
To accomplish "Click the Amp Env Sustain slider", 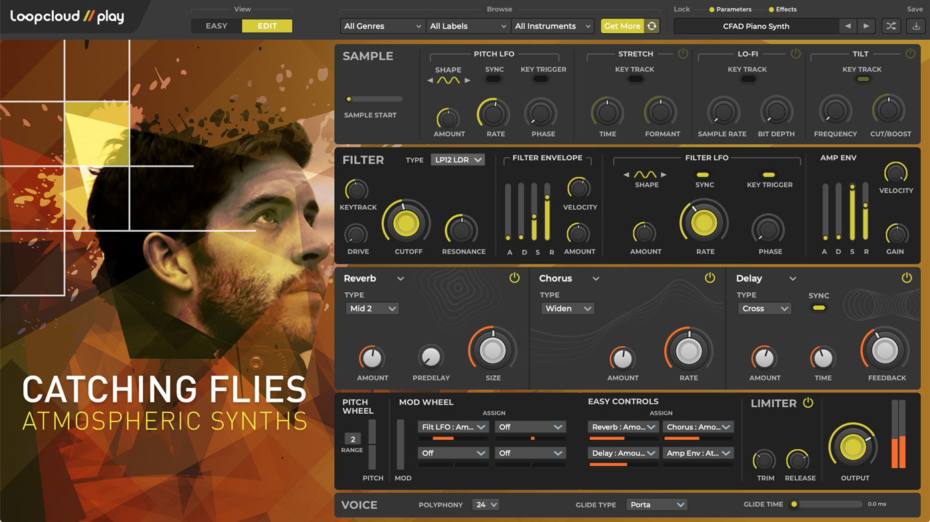I will tap(852, 212).
